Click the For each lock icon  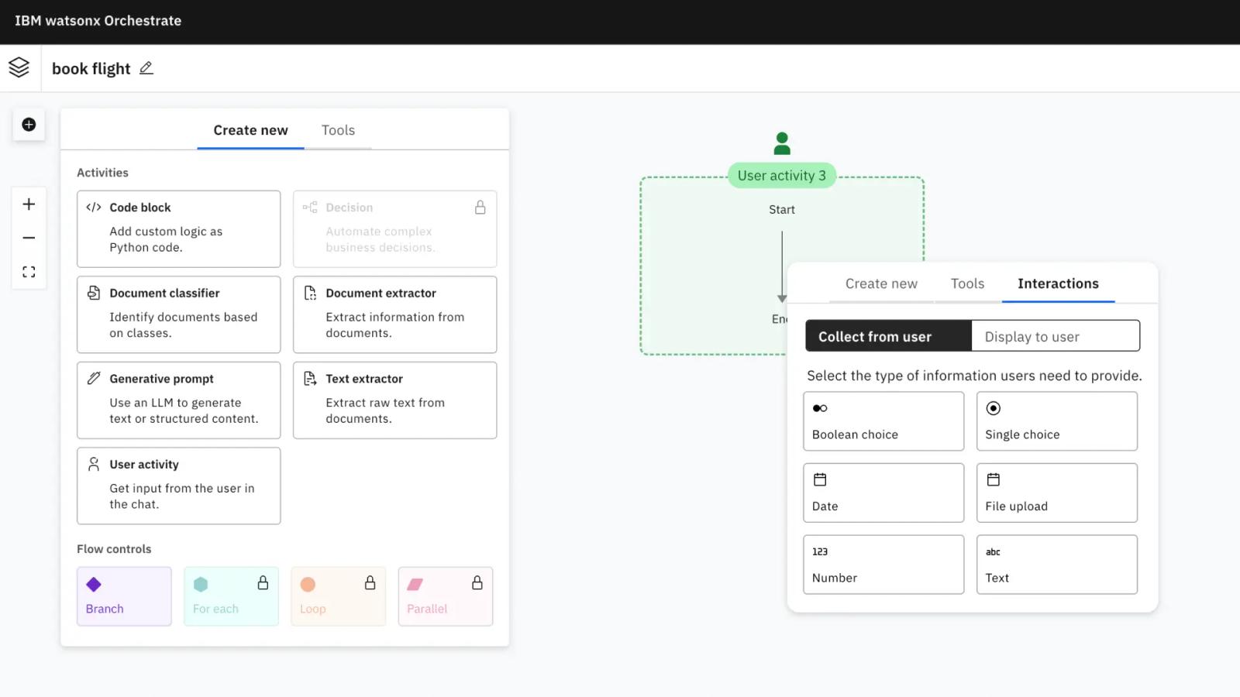(263, 582)
